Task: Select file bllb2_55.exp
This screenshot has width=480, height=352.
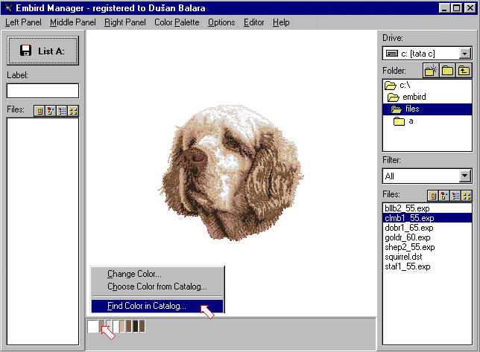Action: tap(427, 208)
